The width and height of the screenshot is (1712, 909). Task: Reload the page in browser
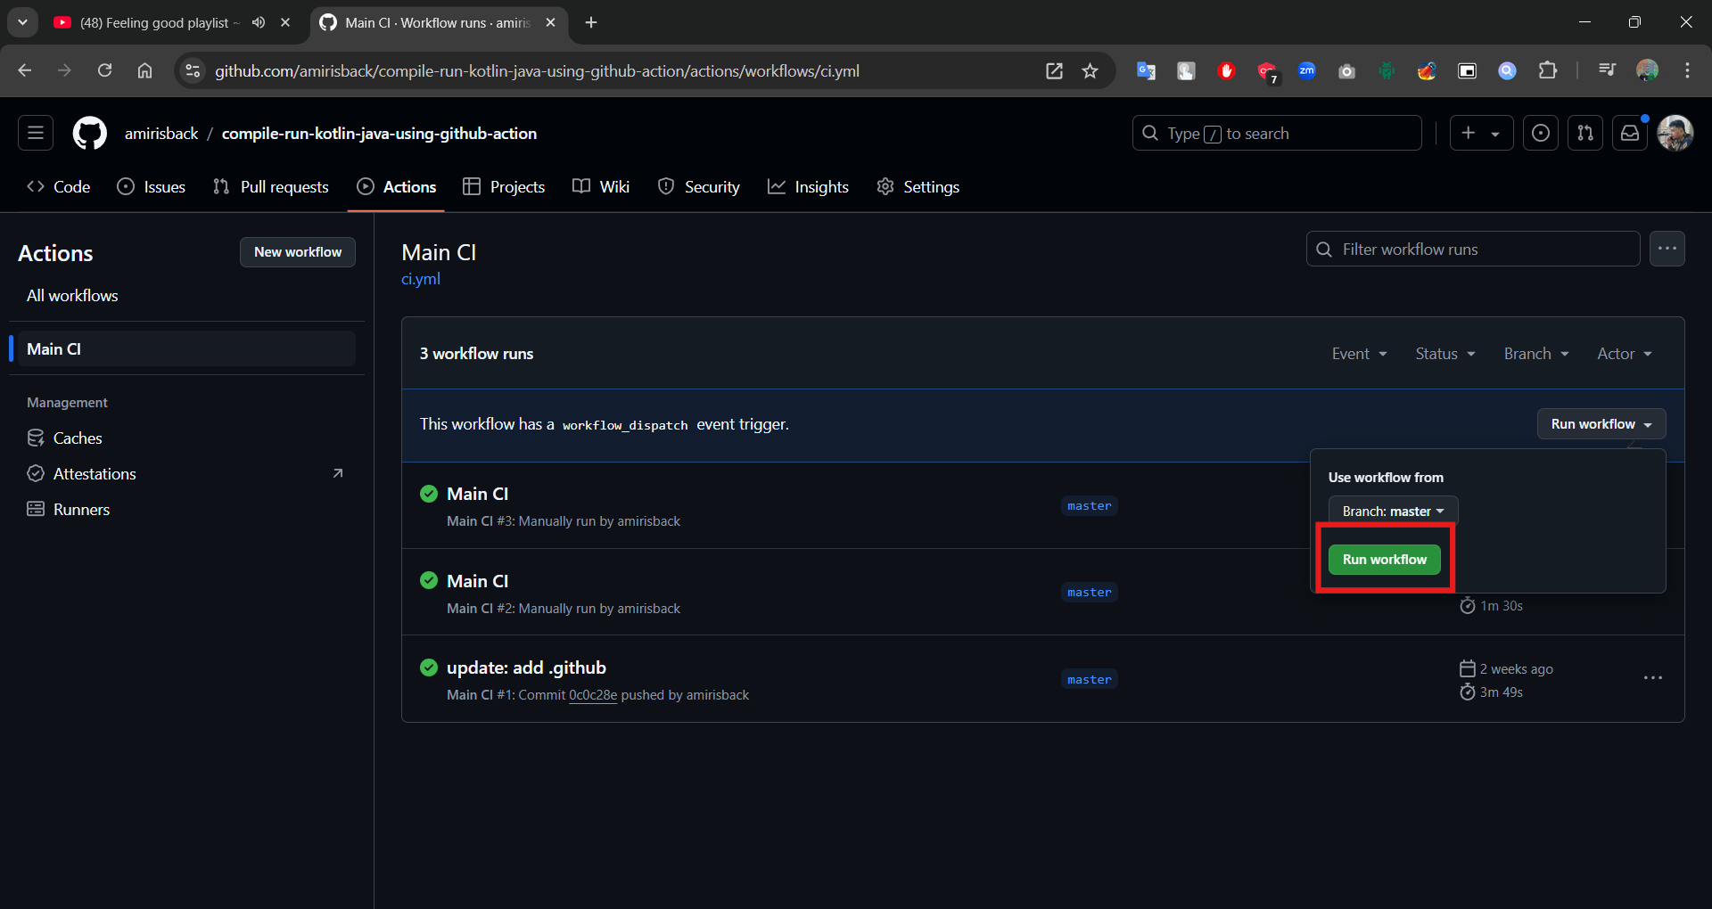(x=104, y=71)
